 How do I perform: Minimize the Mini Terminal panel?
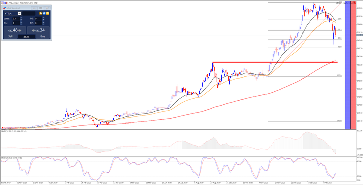[x=34, y=8]
